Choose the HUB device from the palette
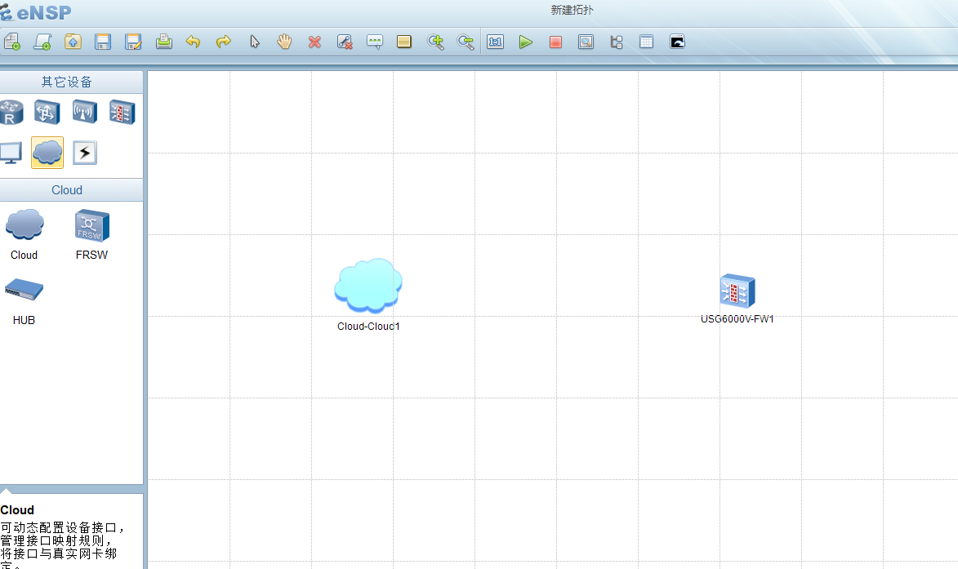Screen dimensions: 958x569 pyautogui.click(x=24, y=291)
